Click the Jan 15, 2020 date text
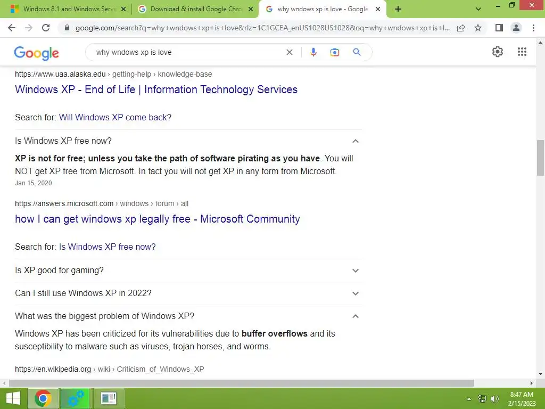The image size is (545, 409). (x=34, y=183)
